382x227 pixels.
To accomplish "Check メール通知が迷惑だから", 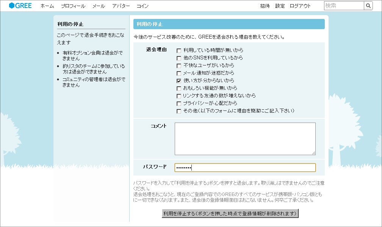I will click(179, 73).
